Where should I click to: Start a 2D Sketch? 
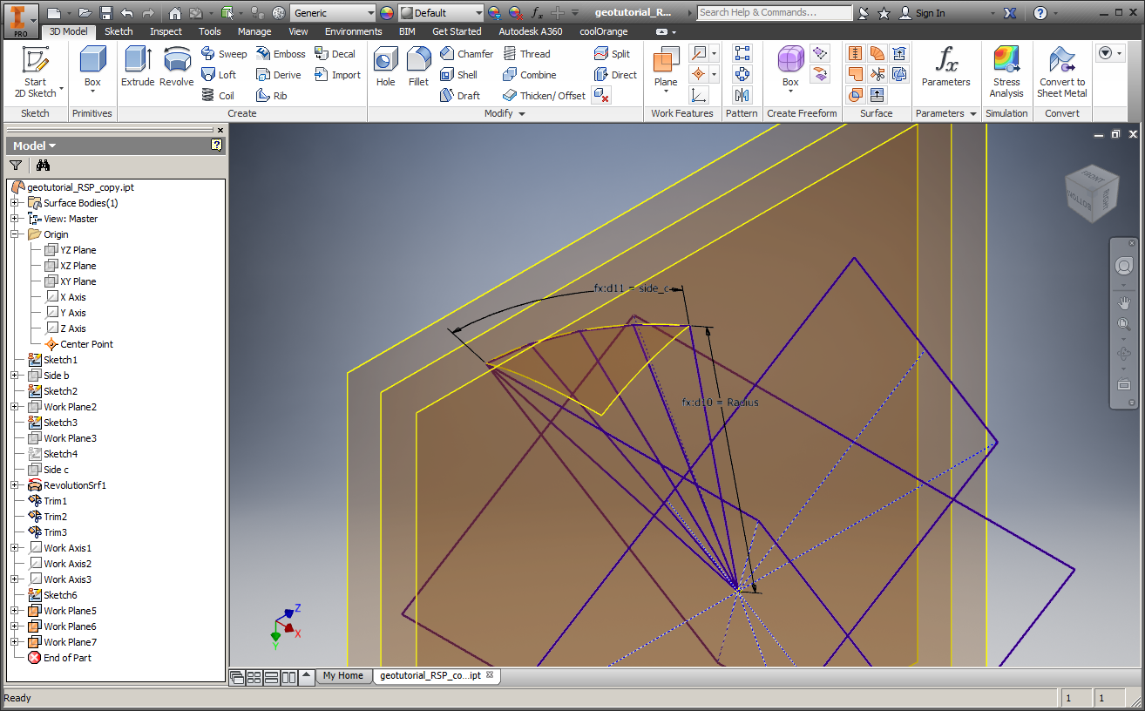tap(35, 72)
